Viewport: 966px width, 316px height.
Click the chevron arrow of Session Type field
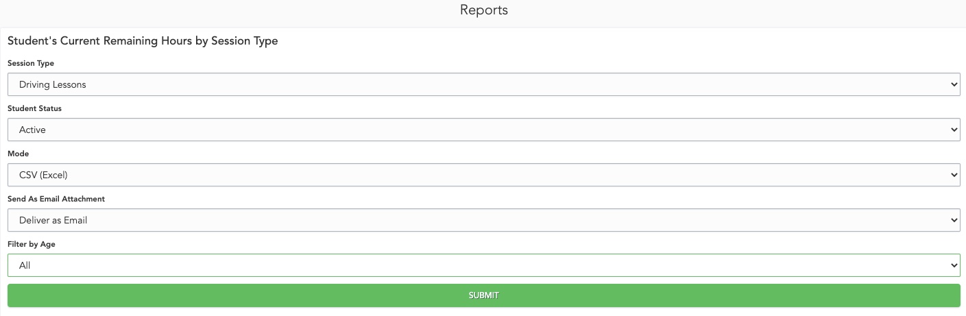pos(954,84)
